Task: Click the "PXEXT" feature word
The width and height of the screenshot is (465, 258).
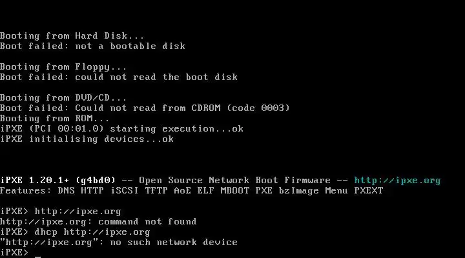Action: (x=369, y=191)
